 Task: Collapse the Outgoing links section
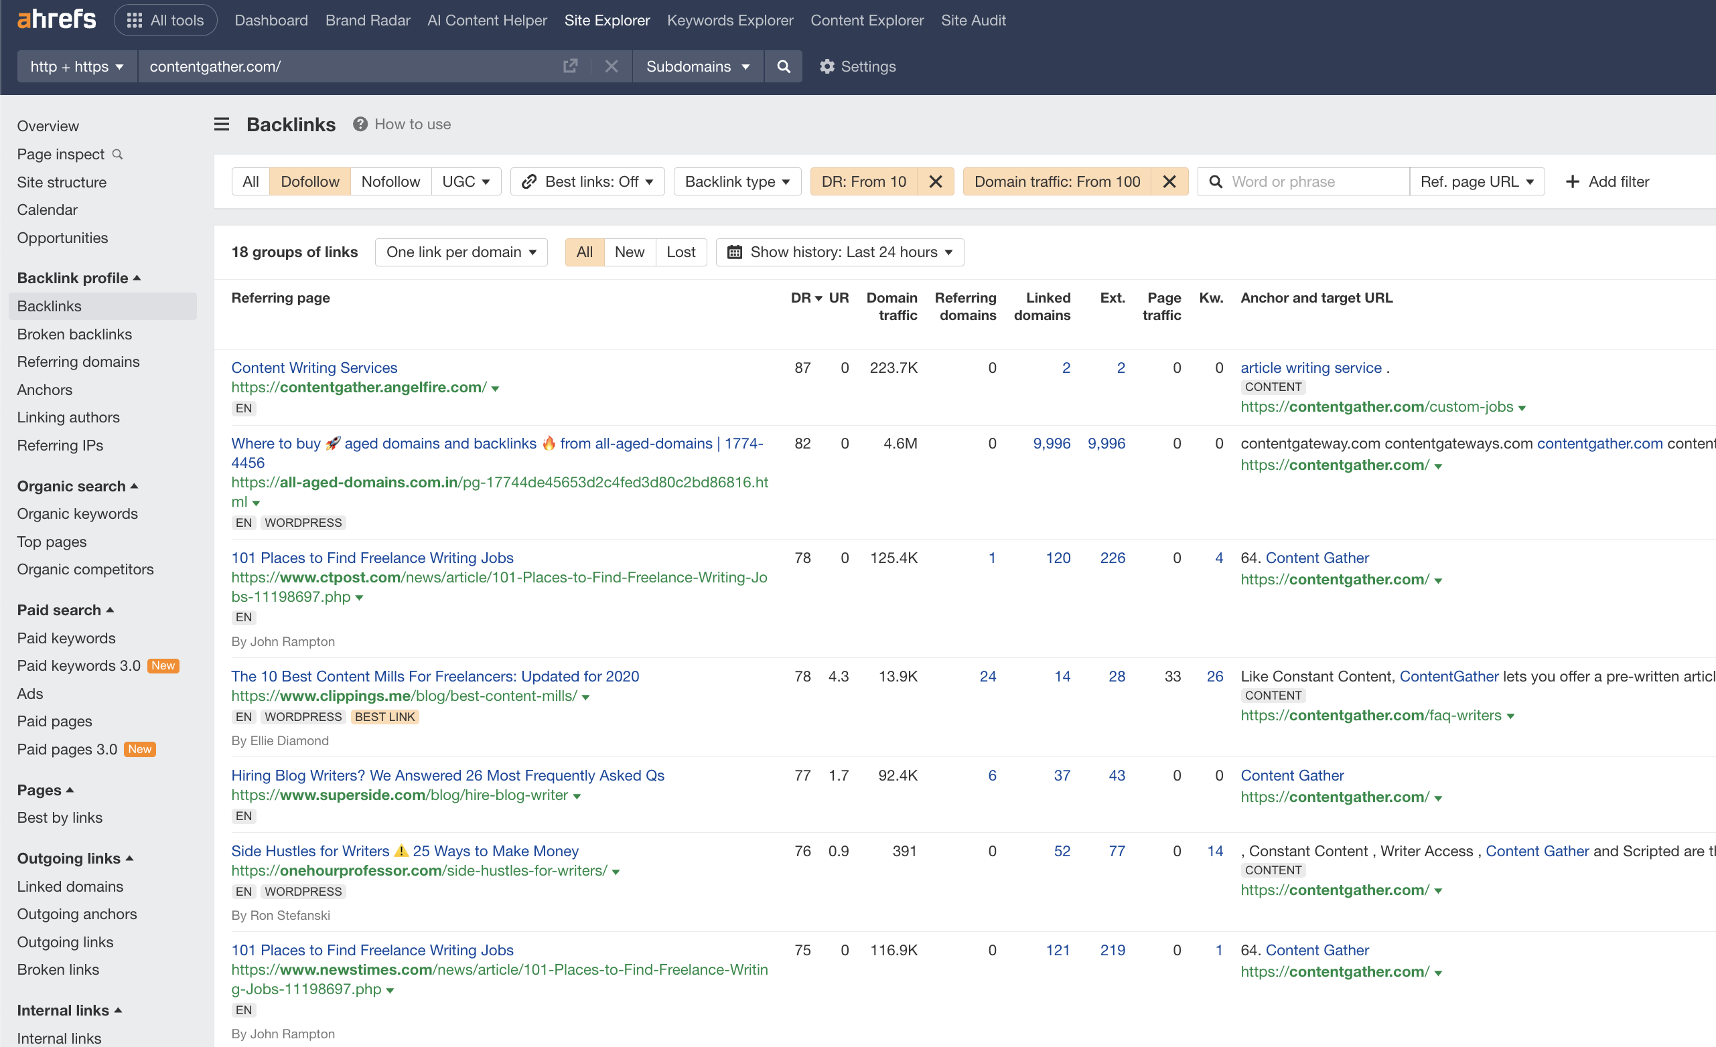tap(75, 858)
